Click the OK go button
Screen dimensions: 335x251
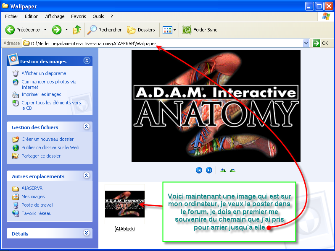point(320,43)
